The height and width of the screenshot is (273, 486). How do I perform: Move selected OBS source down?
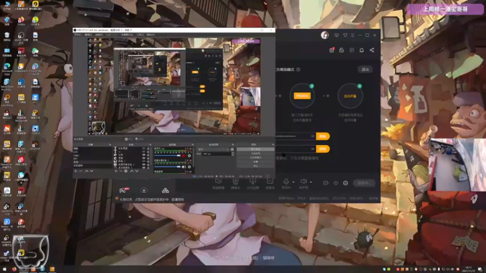(137, 171)
